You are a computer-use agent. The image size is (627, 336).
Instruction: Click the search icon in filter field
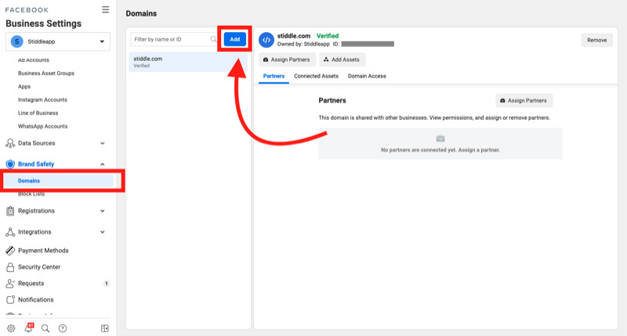click(213, 39)
